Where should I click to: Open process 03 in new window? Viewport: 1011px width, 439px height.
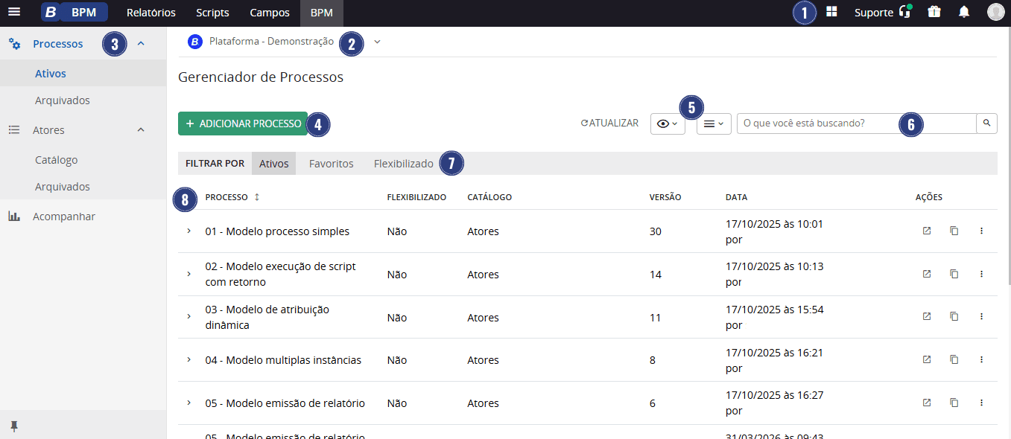point(927,317)
